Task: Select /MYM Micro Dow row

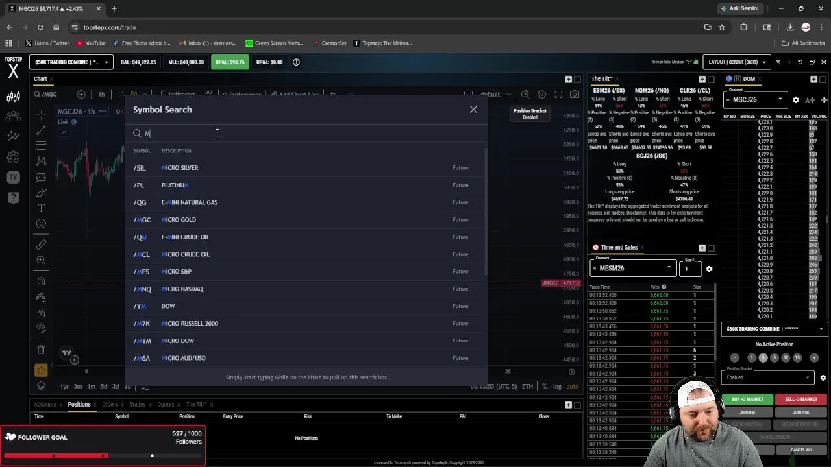Action: [x=306, y=341]
